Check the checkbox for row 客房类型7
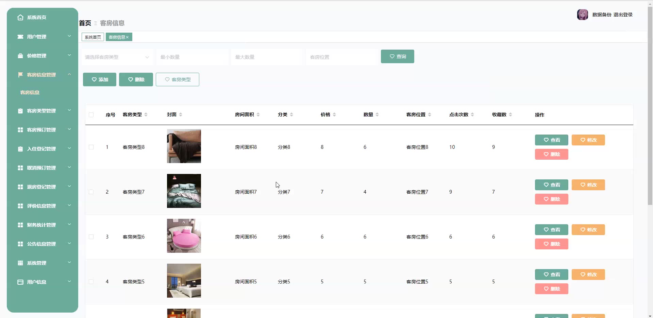 (x=91, y=192)
